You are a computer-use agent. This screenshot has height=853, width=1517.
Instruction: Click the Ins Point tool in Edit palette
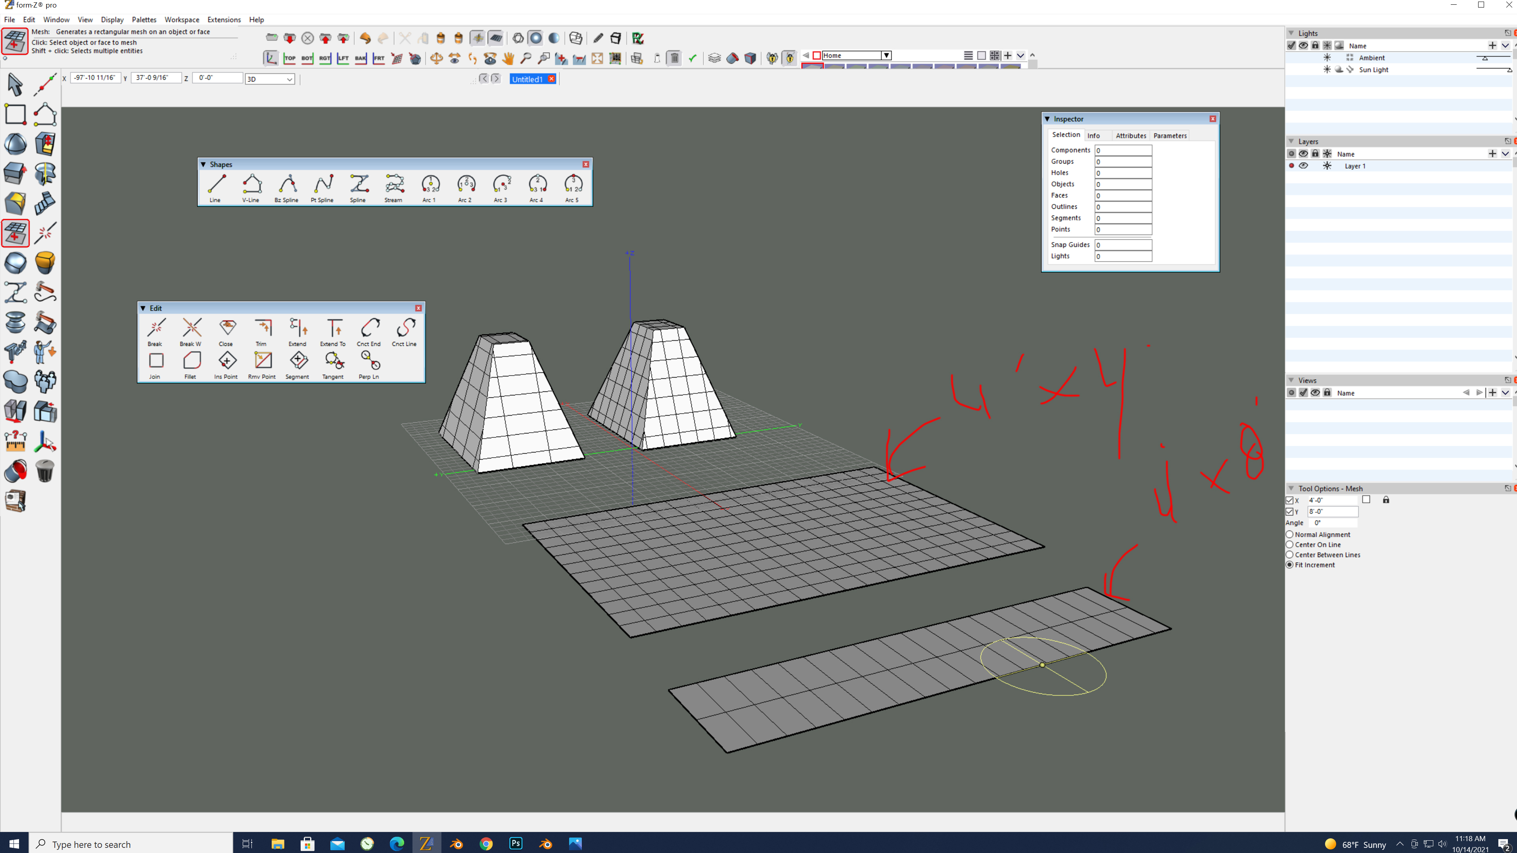click(227, 364)
